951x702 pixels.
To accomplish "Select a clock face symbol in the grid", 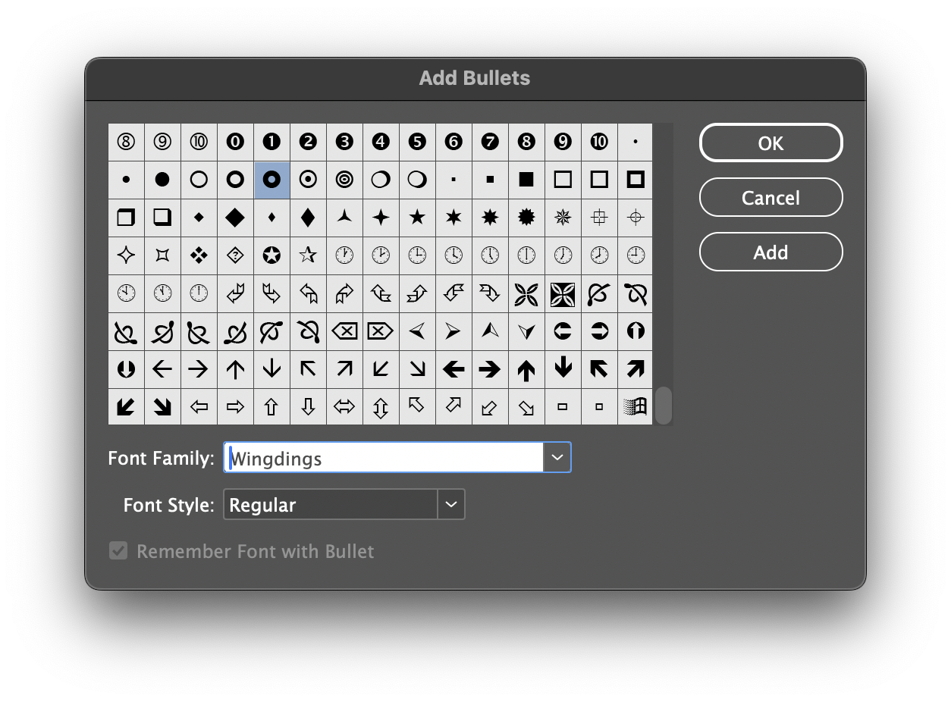I will tap(344, 255).
